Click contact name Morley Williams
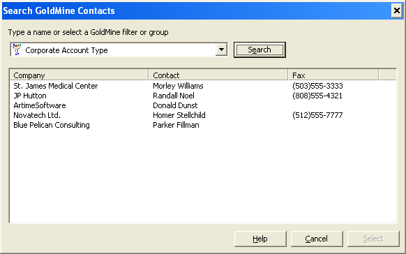This screenshot has height=254, width=406. tap(178, 86)
